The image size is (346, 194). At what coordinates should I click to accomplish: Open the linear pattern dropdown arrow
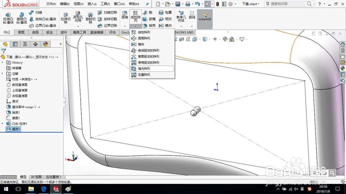(136, 26)
